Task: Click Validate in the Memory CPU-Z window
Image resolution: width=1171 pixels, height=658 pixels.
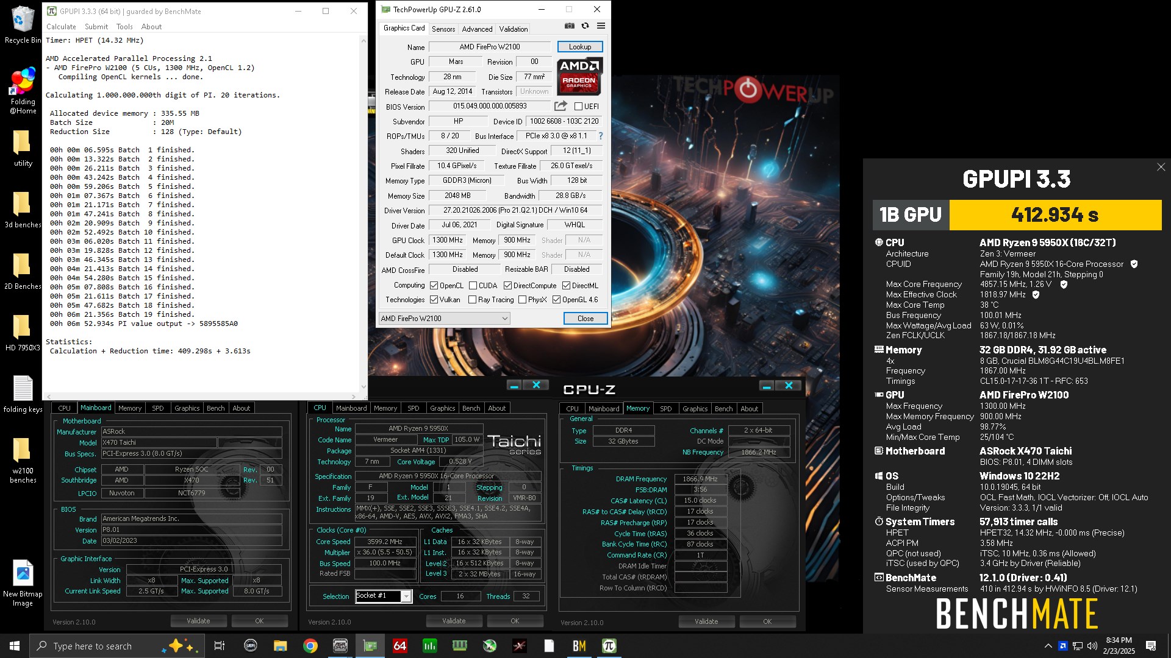Action: point(706,621)
